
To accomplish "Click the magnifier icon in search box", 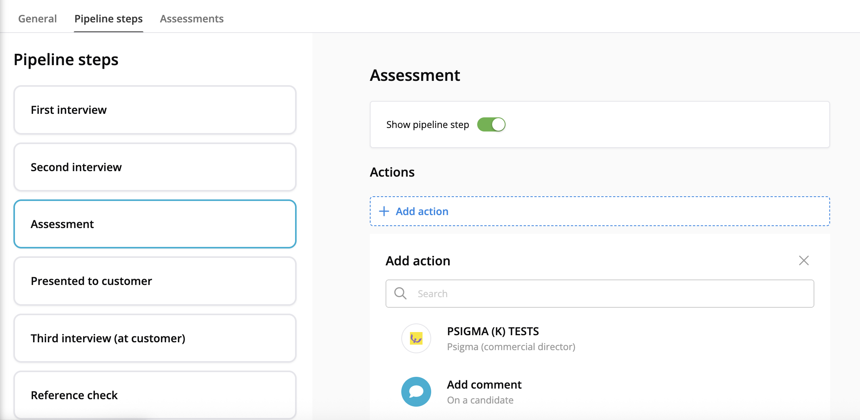I will coord(400,293).
